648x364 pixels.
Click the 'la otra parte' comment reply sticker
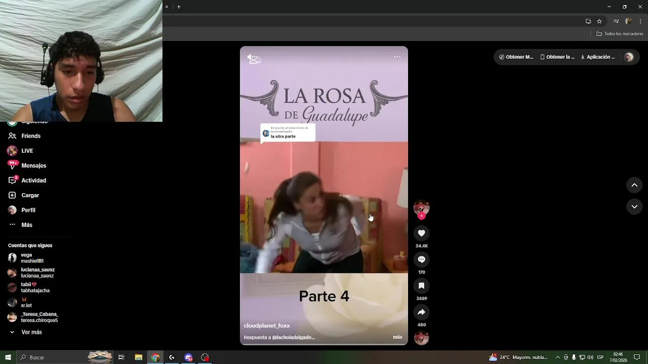click(x=288, y=133)
